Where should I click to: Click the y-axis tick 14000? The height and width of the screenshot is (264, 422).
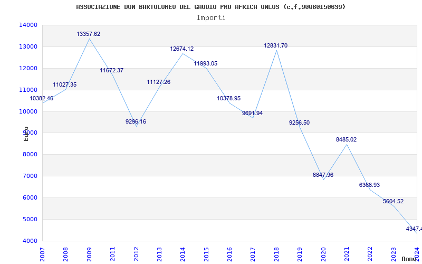(28, 25)
